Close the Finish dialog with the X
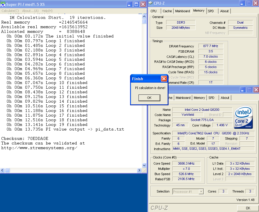This screenshot has width=259, height=212. (x=164, y=79)
